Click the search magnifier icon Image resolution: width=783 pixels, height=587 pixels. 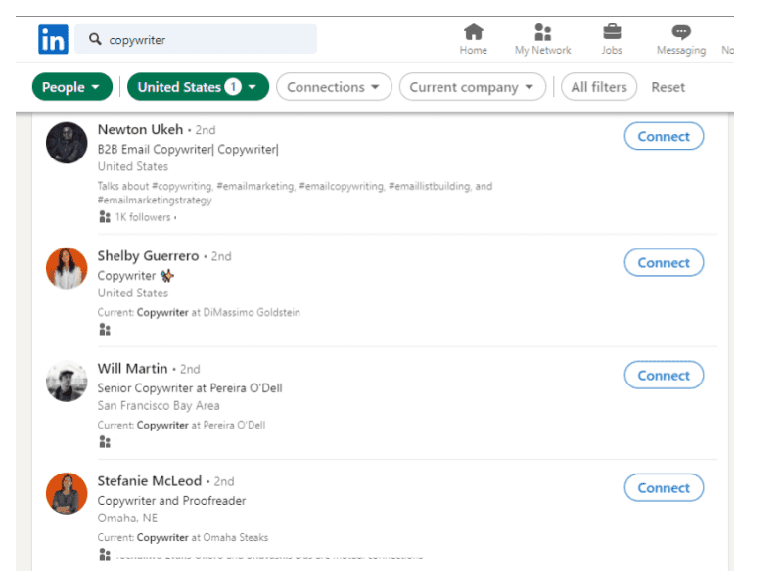tap(95, 40)
